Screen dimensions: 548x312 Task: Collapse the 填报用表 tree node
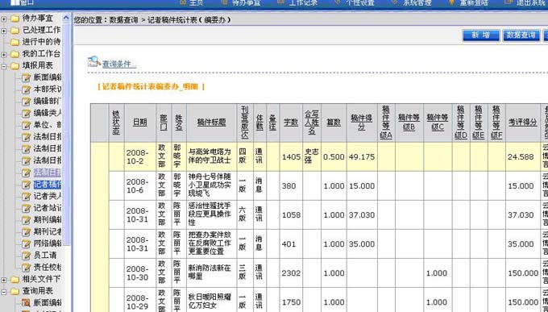click(4, 66)
